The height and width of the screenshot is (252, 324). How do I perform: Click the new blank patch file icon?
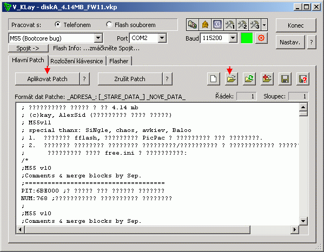click(x=214, y=79)
